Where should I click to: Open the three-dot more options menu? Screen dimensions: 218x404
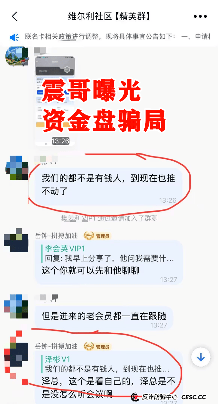tap(200, 16)
